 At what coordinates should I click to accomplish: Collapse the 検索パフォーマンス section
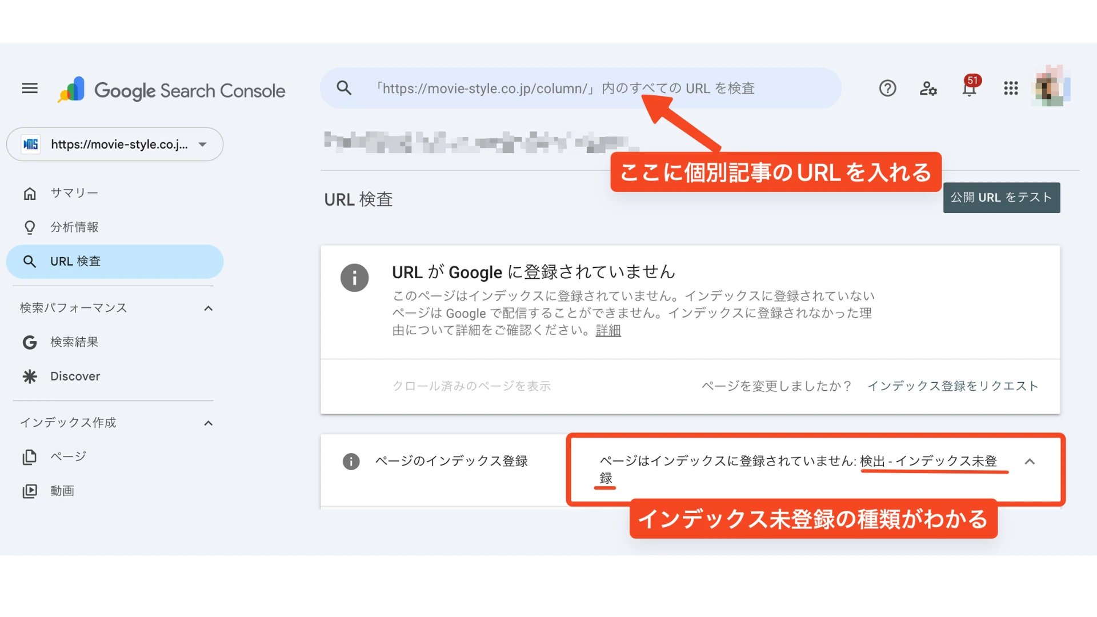(x=209, y=308)
